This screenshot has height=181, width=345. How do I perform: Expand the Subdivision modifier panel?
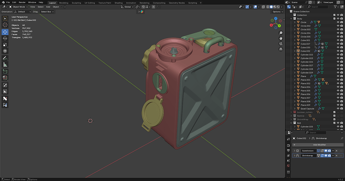[294, 151]
